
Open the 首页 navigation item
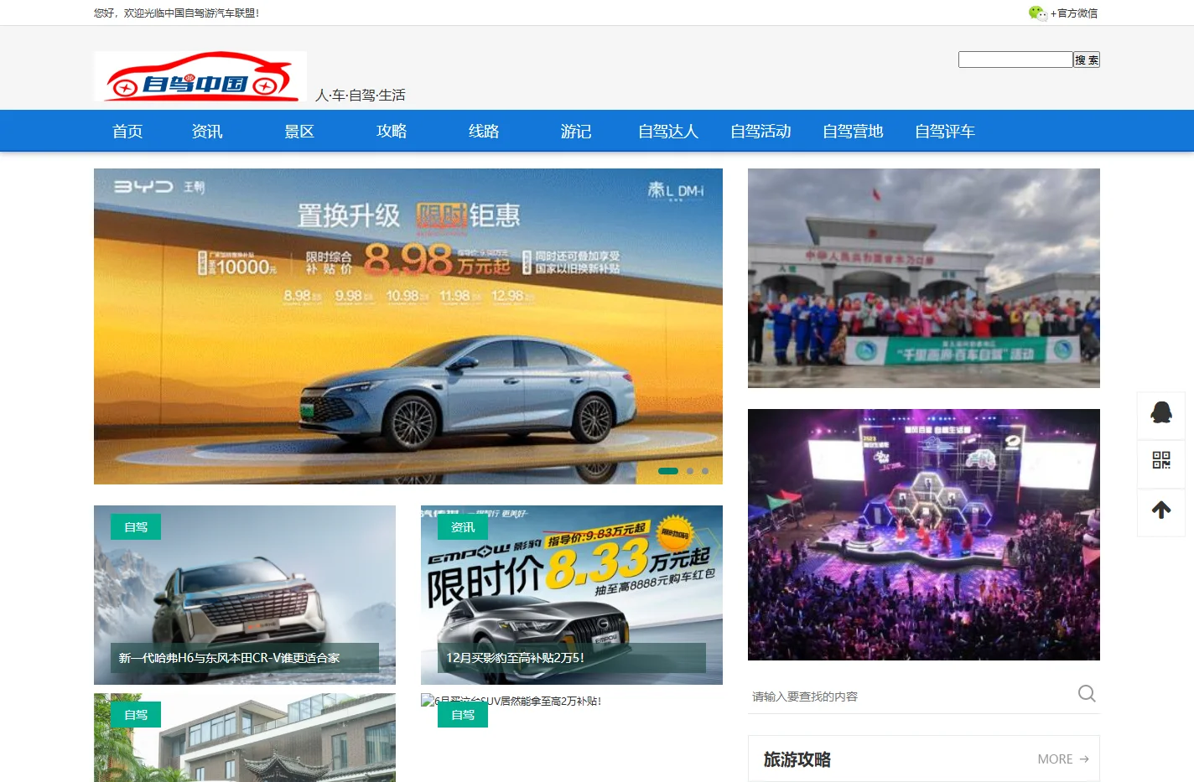(127, 131)
